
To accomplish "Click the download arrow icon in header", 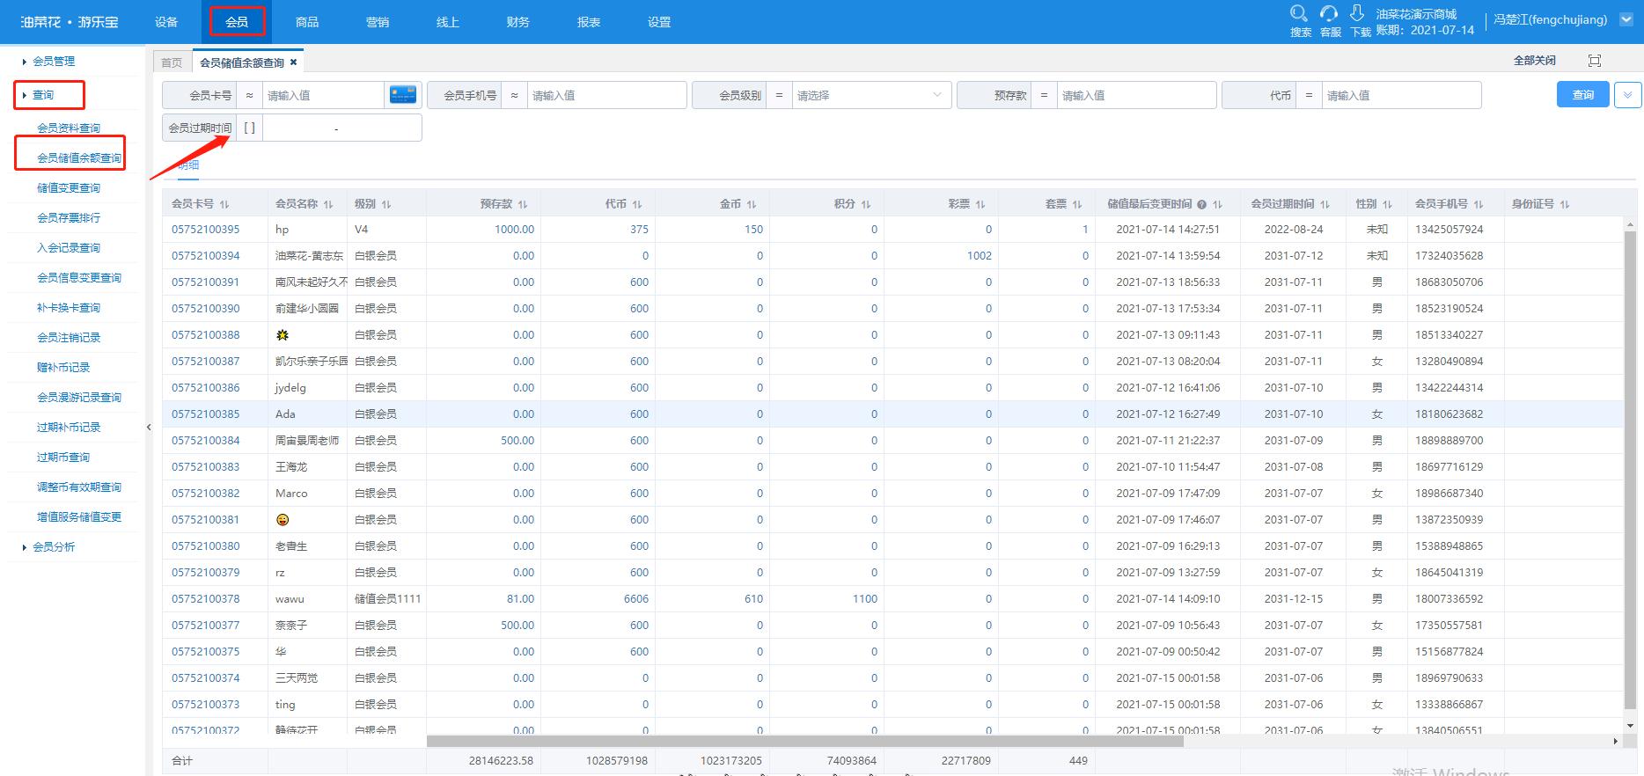I will [1357, 13].
